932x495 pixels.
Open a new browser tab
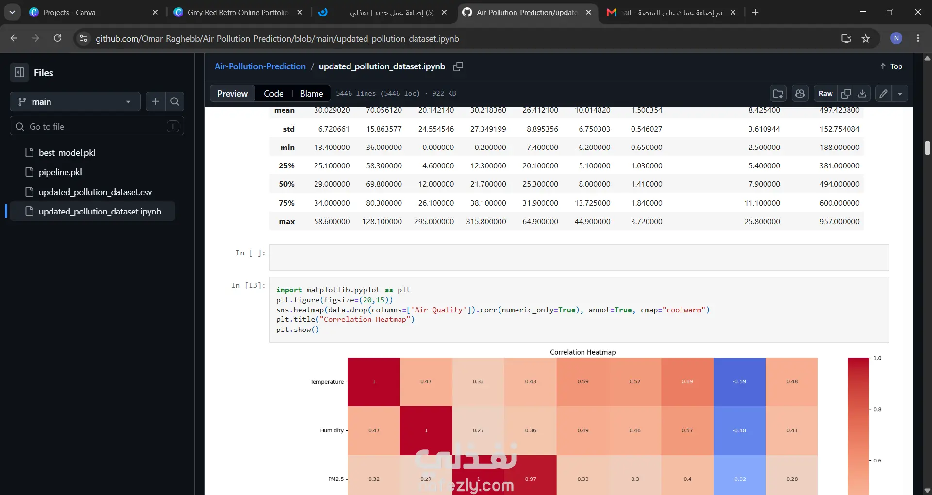click(x=755, y=12)
